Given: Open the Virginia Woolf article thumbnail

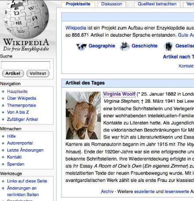Looking at the screenshot, I should pos(83,116).
